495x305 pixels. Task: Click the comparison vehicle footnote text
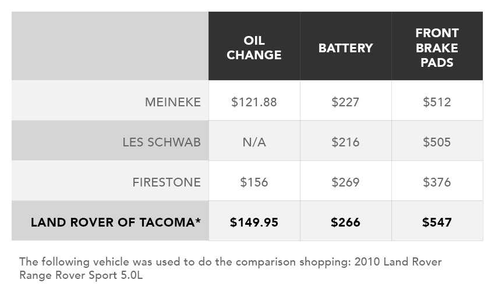click(x=230, y=268)
